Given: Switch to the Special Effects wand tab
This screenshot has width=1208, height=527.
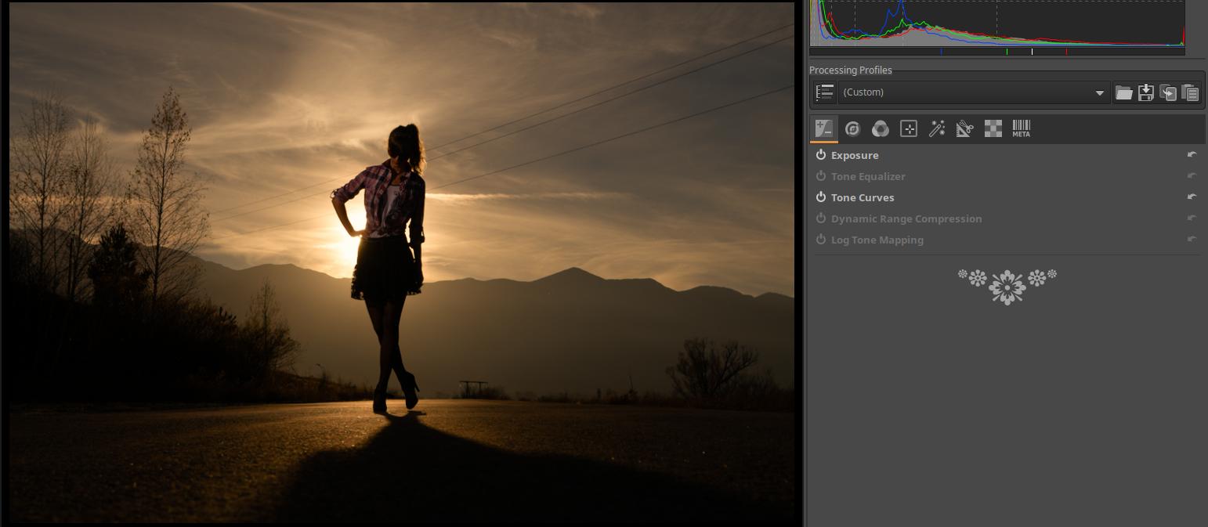Looking at the screenshot, I should (937, 128).
